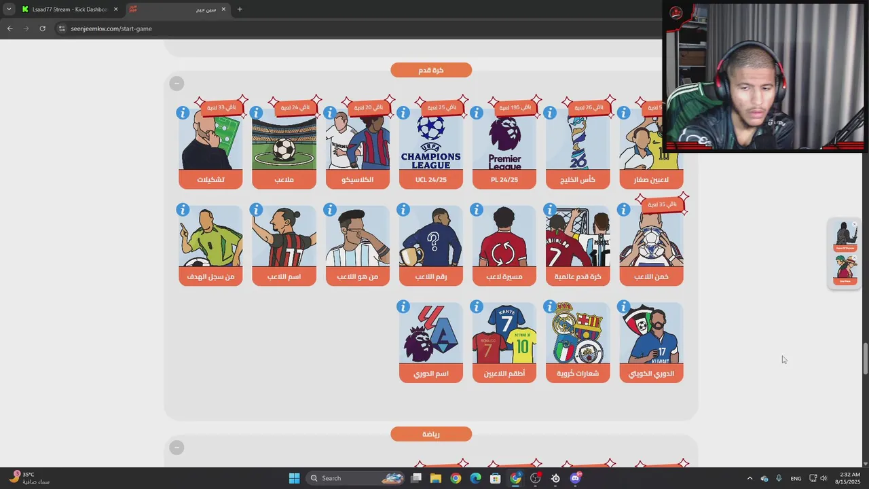Pick the مسيرة لاعب category card
The height and width of the screenshot is (489, 869).
(504, 246)
